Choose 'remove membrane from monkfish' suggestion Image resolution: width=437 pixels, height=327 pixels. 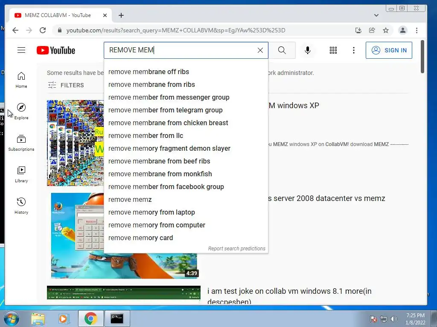(x=186, y=174)
